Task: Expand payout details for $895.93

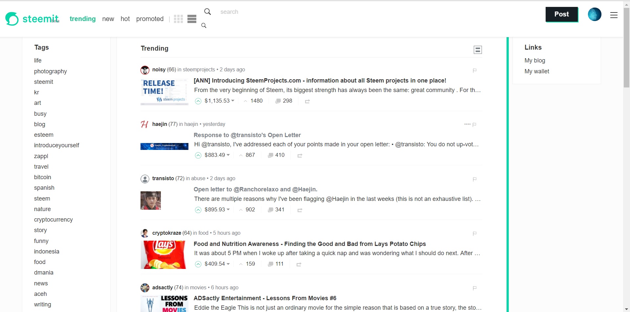Action: pos(217,209)
